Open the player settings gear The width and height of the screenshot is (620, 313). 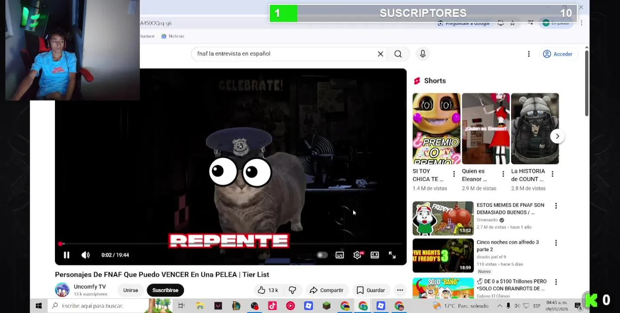(357, 255)
